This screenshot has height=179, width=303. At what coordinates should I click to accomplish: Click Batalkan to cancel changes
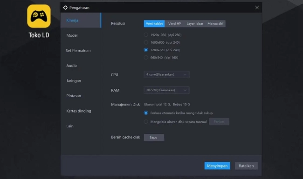pyautogui.click(x=246, y=166)
